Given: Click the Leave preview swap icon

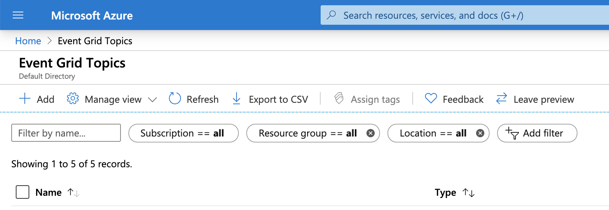Looking at the screenshot, I should pyautogui.click(x=502, y=99).
